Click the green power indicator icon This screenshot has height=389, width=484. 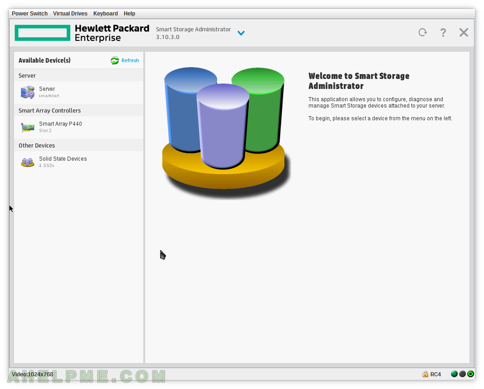point(470,374)
